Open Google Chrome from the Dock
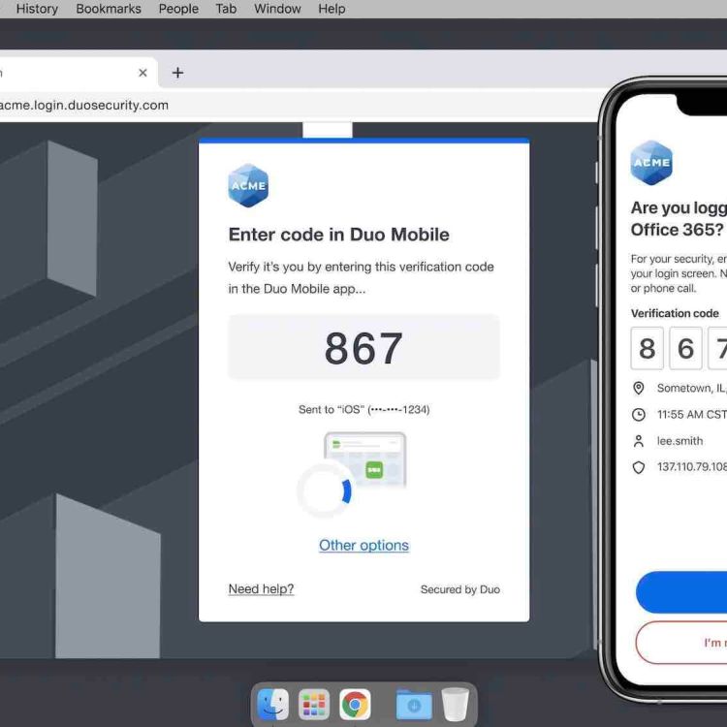 (355, 704)
